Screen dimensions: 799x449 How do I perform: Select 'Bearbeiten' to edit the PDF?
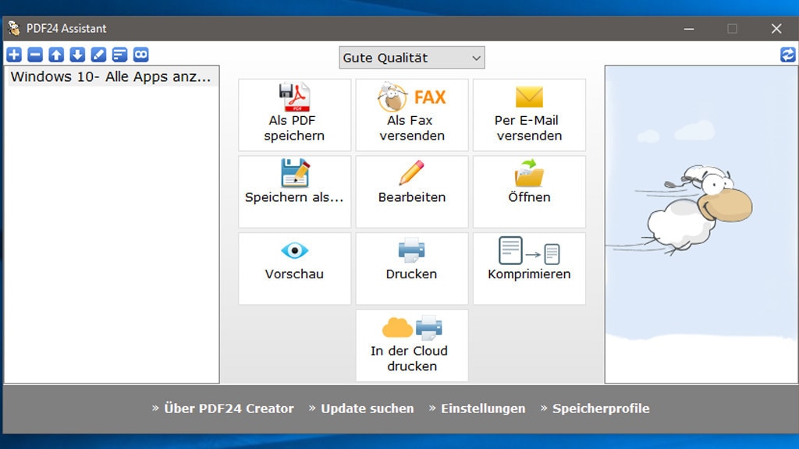pos(411,191)
